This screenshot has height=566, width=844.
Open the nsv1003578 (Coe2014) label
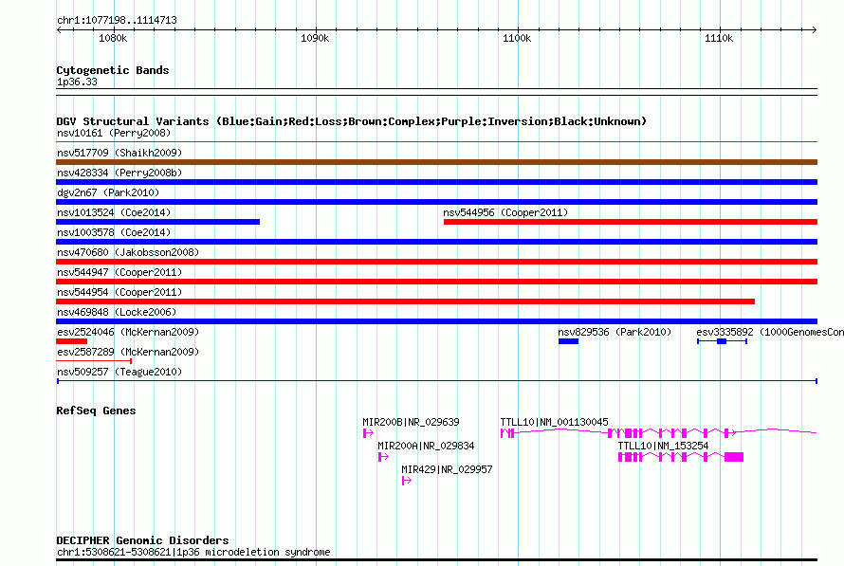coord(114,232)
